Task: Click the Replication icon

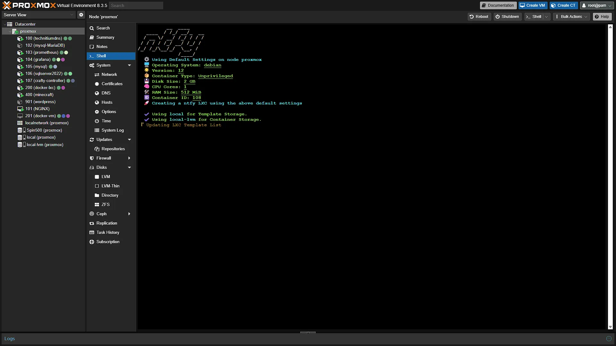Action: pos(92,223)
